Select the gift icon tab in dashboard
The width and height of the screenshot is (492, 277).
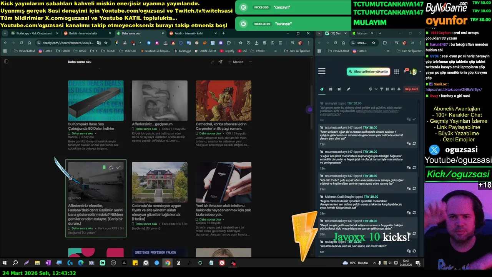click(331, 89)
